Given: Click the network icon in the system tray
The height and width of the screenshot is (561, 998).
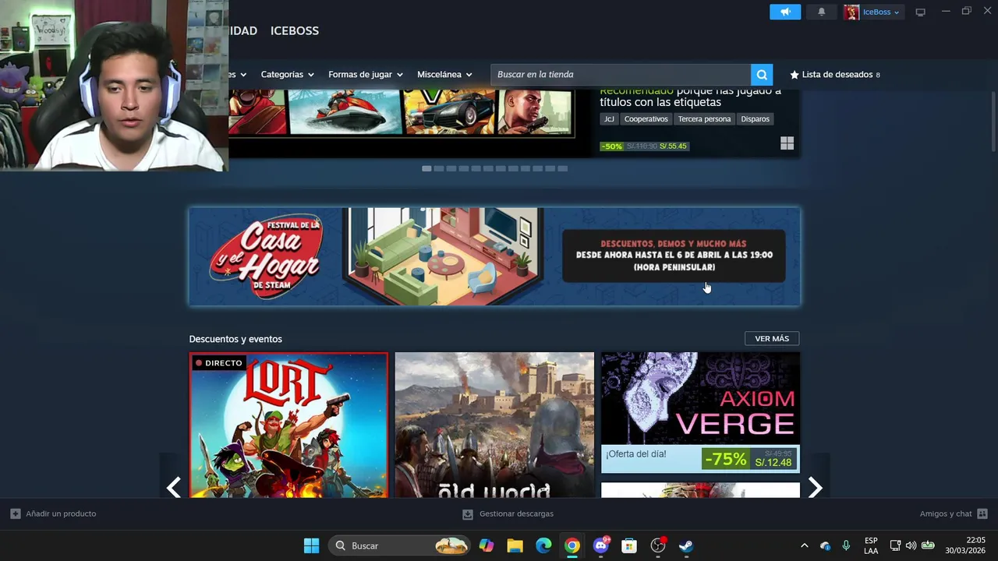Looking at the screenshot, I should pyautogui.click(x=895, y=545).
